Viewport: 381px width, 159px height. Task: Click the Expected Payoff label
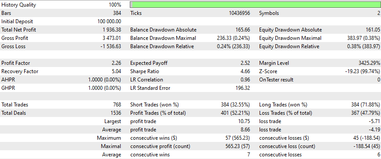[149, 63]
